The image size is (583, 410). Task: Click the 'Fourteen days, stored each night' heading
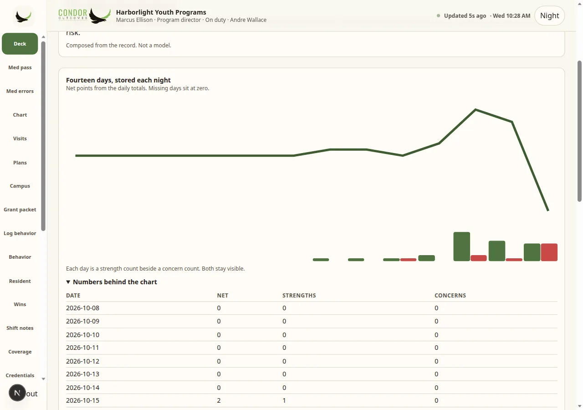tap(118, 80)
